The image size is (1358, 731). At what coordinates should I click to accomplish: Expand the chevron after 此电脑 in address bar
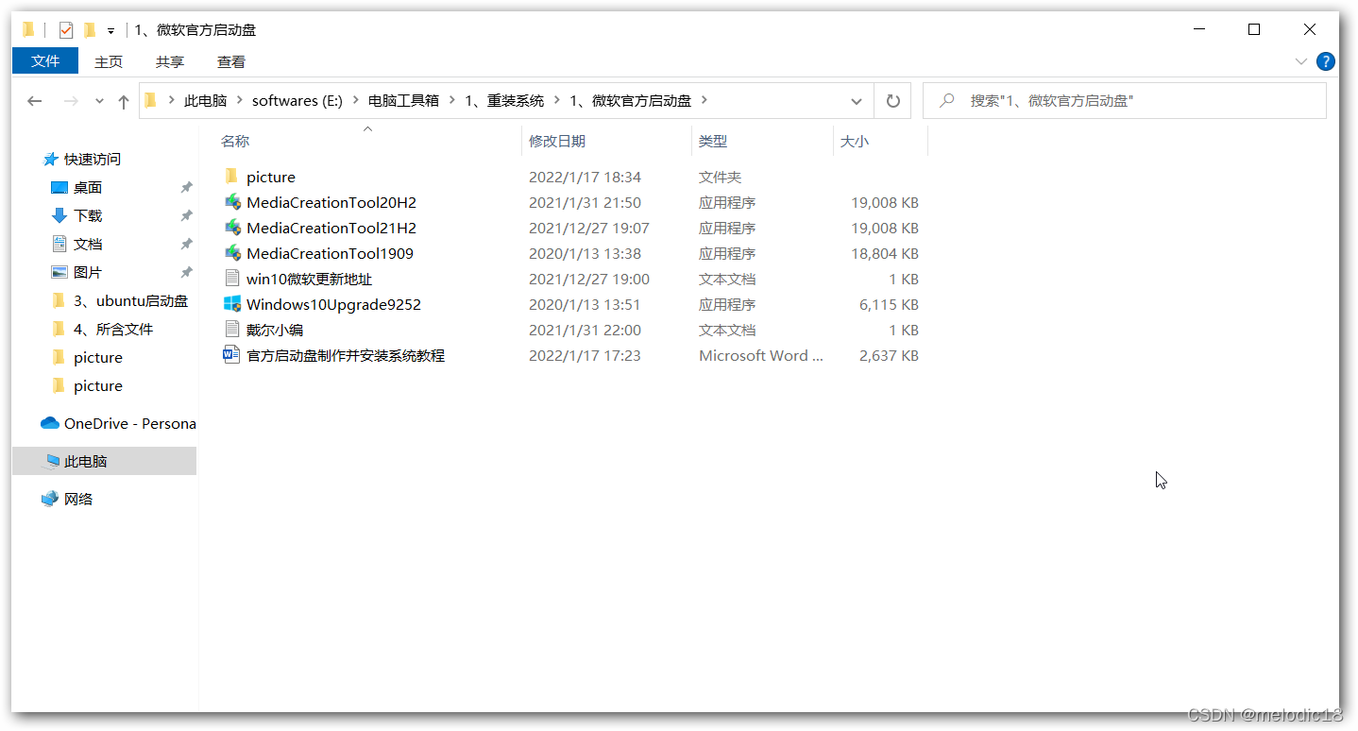click(240, 101)
